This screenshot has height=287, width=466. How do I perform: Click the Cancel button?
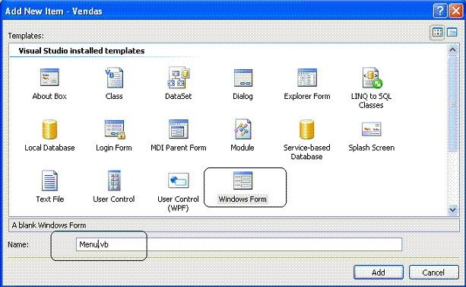coord(433,273)
